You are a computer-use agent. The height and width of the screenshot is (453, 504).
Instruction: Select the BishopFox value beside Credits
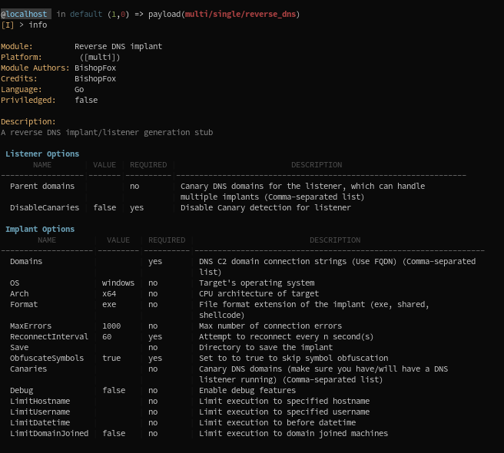click(95, 79)
